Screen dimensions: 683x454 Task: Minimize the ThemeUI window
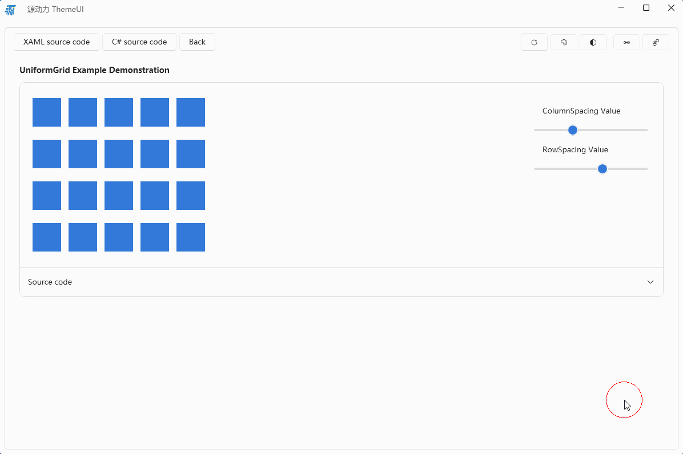pos(621,8)
